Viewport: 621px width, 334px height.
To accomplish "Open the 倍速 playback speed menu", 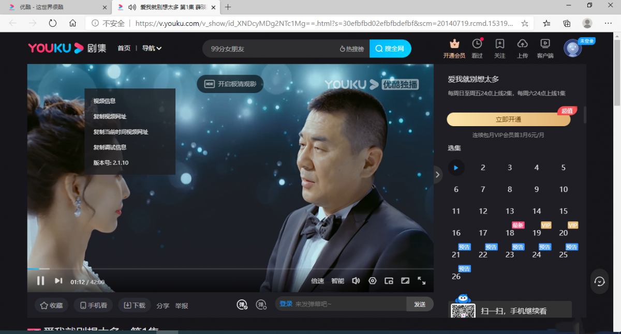I will tap(317, 281).
